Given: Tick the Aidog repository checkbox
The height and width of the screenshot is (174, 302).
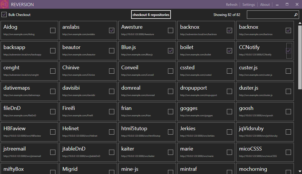Looking at the screenshot, I should coord(53,30).
